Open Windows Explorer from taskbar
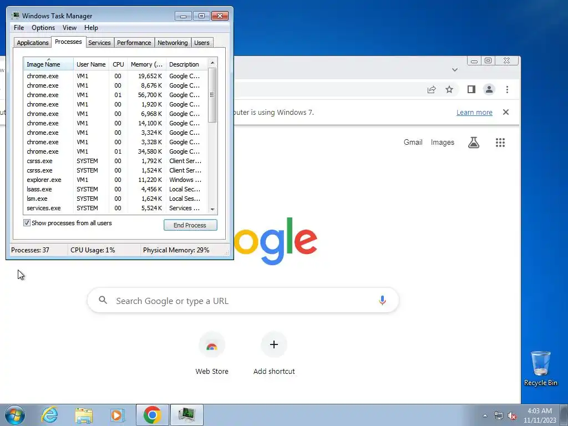568x426 pixels. coord(84,415)
